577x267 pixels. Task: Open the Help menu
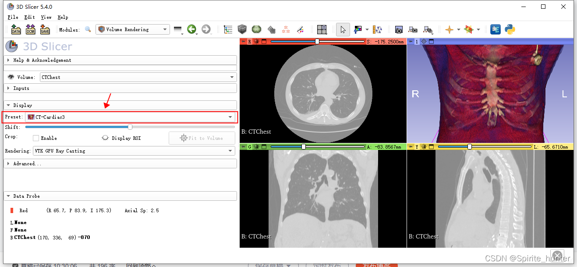[63, 17]
